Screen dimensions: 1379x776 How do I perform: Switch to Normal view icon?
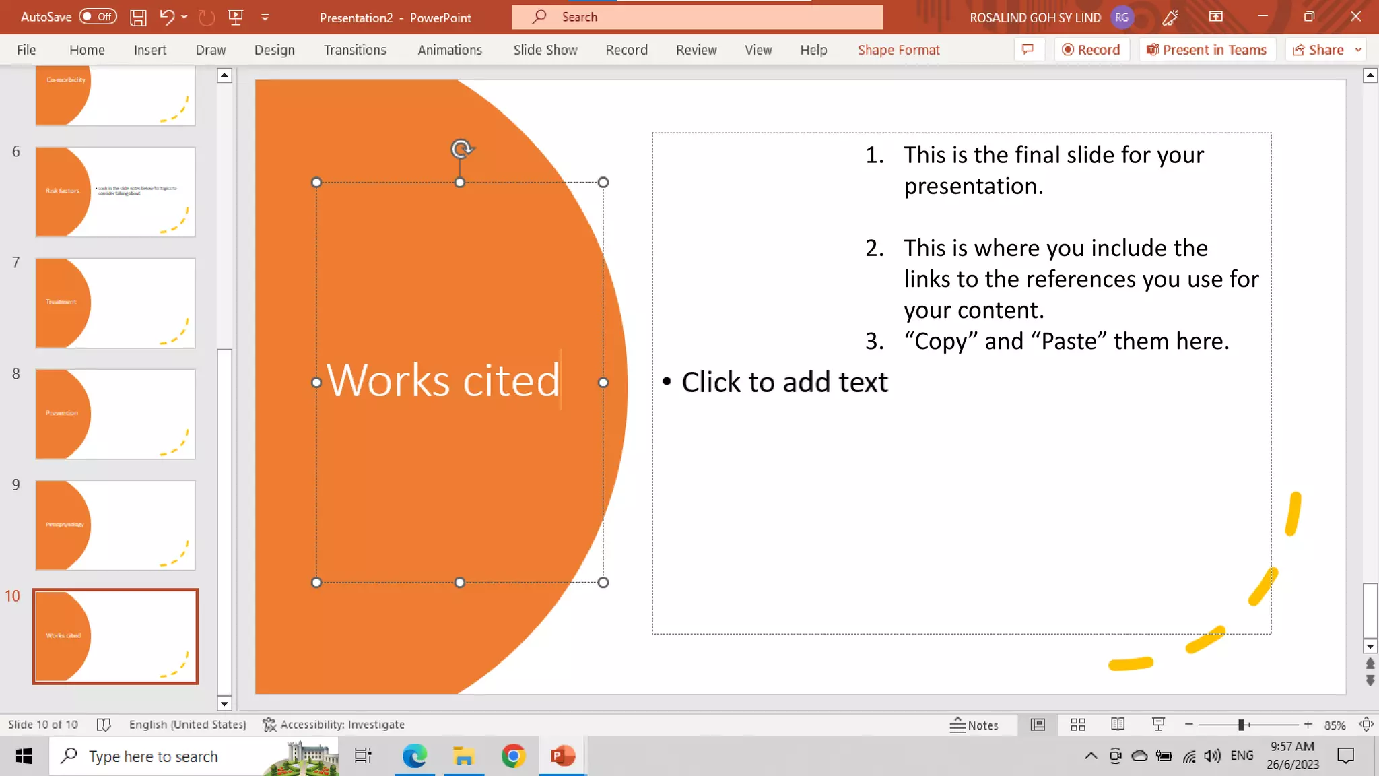tap(1038, 725)
